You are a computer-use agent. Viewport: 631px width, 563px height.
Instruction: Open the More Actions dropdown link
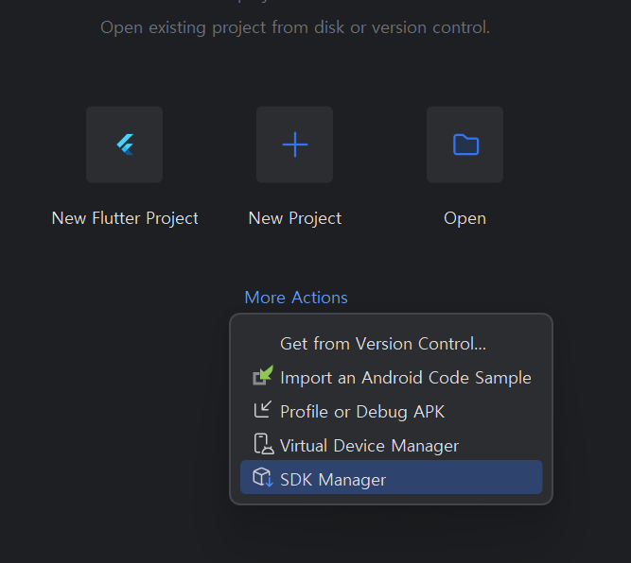coord(296,298)
